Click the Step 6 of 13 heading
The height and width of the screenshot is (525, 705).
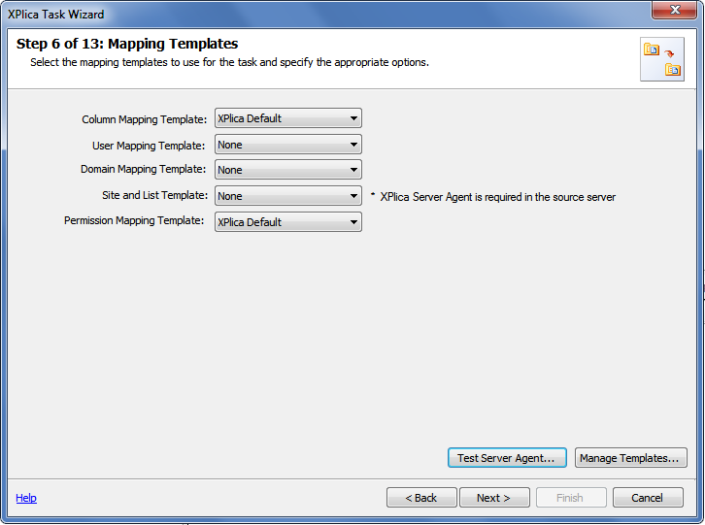pyautogui.click(x=127, y=44)
